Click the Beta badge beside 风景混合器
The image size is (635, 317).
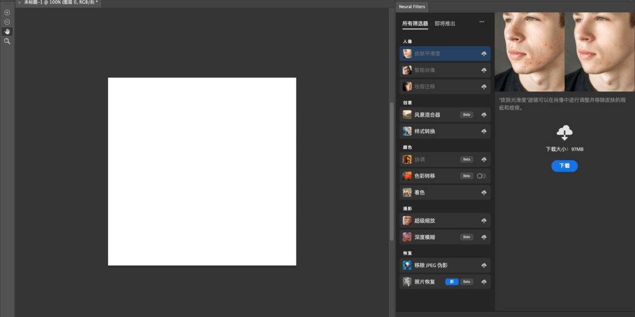point(467,115)
